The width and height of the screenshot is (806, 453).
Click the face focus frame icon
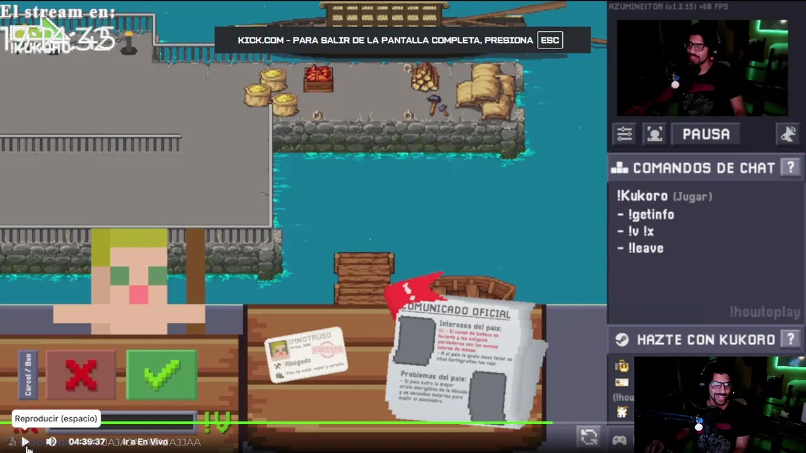click(x=655, y=134)
